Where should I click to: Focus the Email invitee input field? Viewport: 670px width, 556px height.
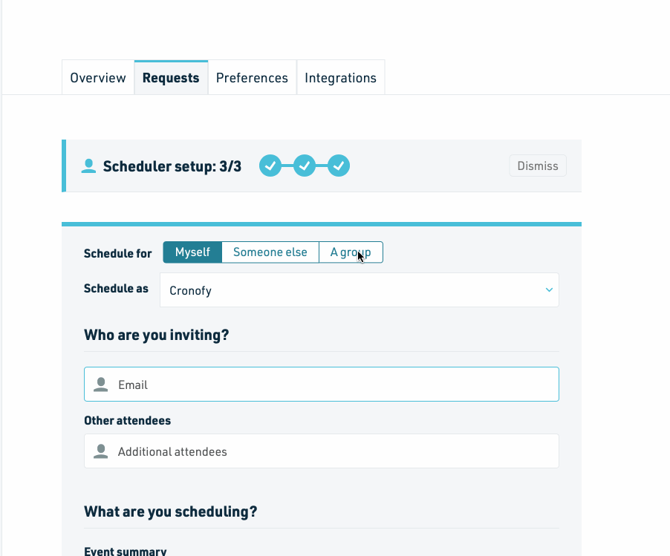click(x=322, y=385)
